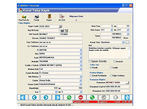
Task: Open Danışman selection button next to MEHMET KARA
Action: 127,83
